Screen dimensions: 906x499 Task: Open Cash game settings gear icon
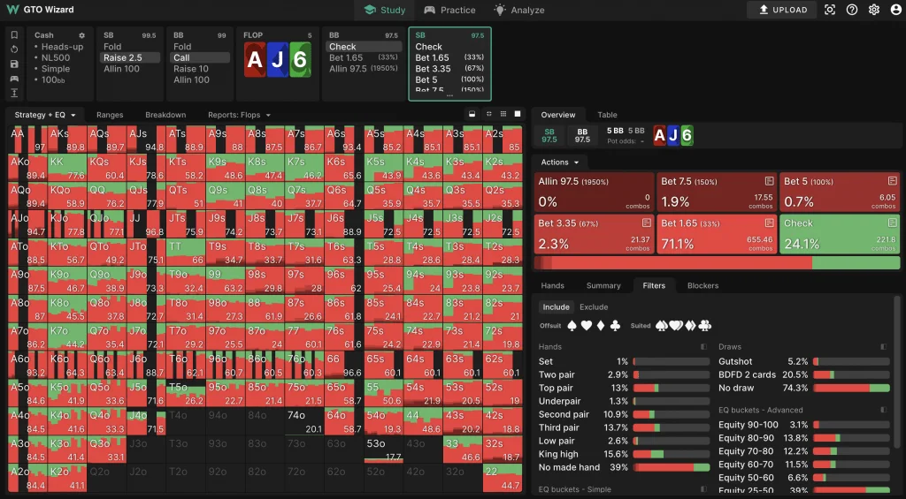[82, 35]
